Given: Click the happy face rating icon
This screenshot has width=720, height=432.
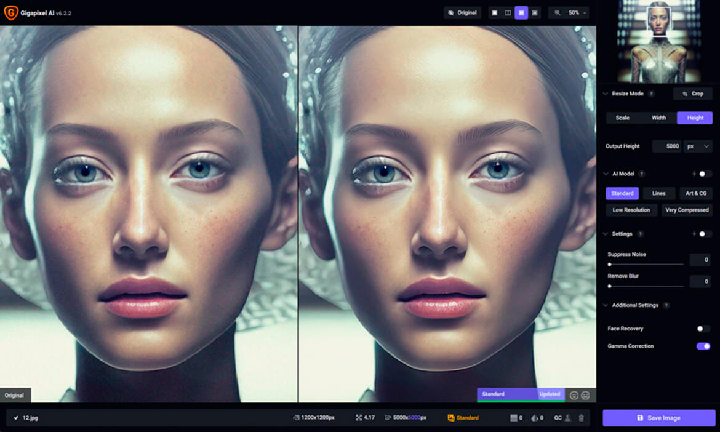Looking at the screenshot, I should [x=574, y=395].
